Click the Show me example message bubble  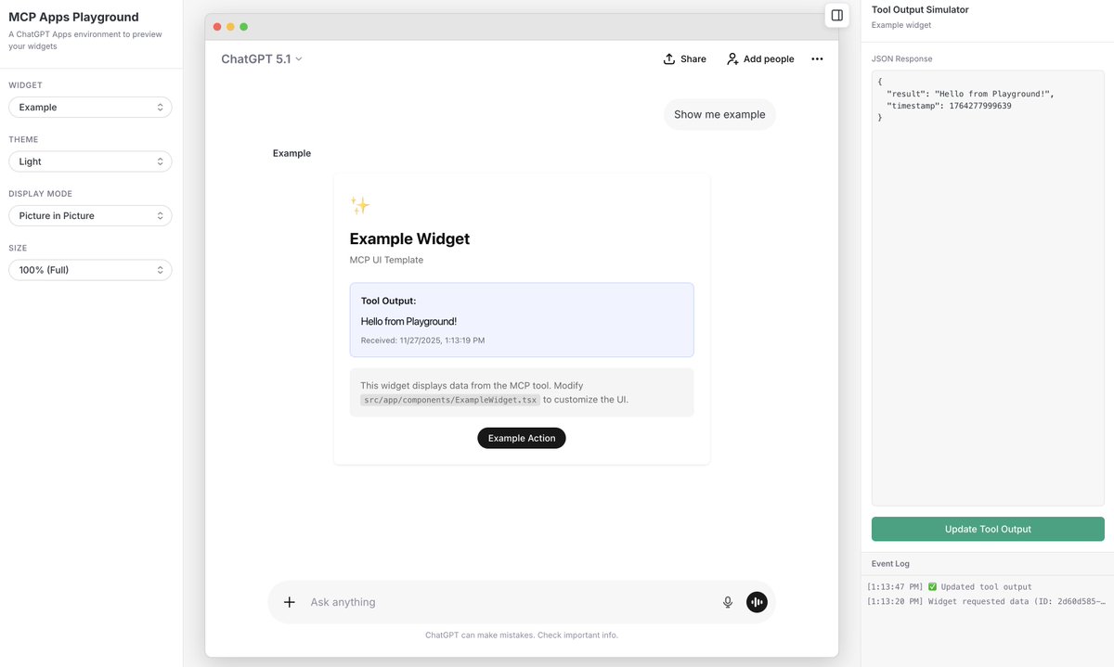[x=719, y=114]
